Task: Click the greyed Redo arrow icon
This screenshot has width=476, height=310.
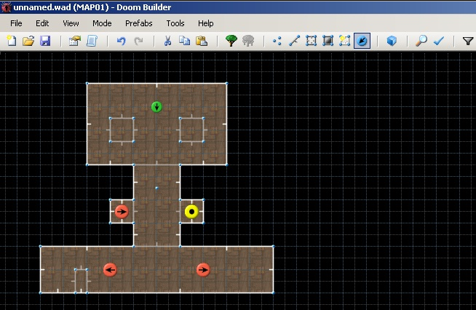Action: pos(138,40)
